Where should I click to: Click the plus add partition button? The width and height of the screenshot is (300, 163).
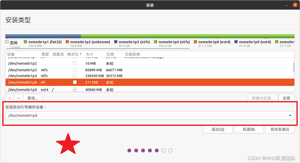point(10,98)
